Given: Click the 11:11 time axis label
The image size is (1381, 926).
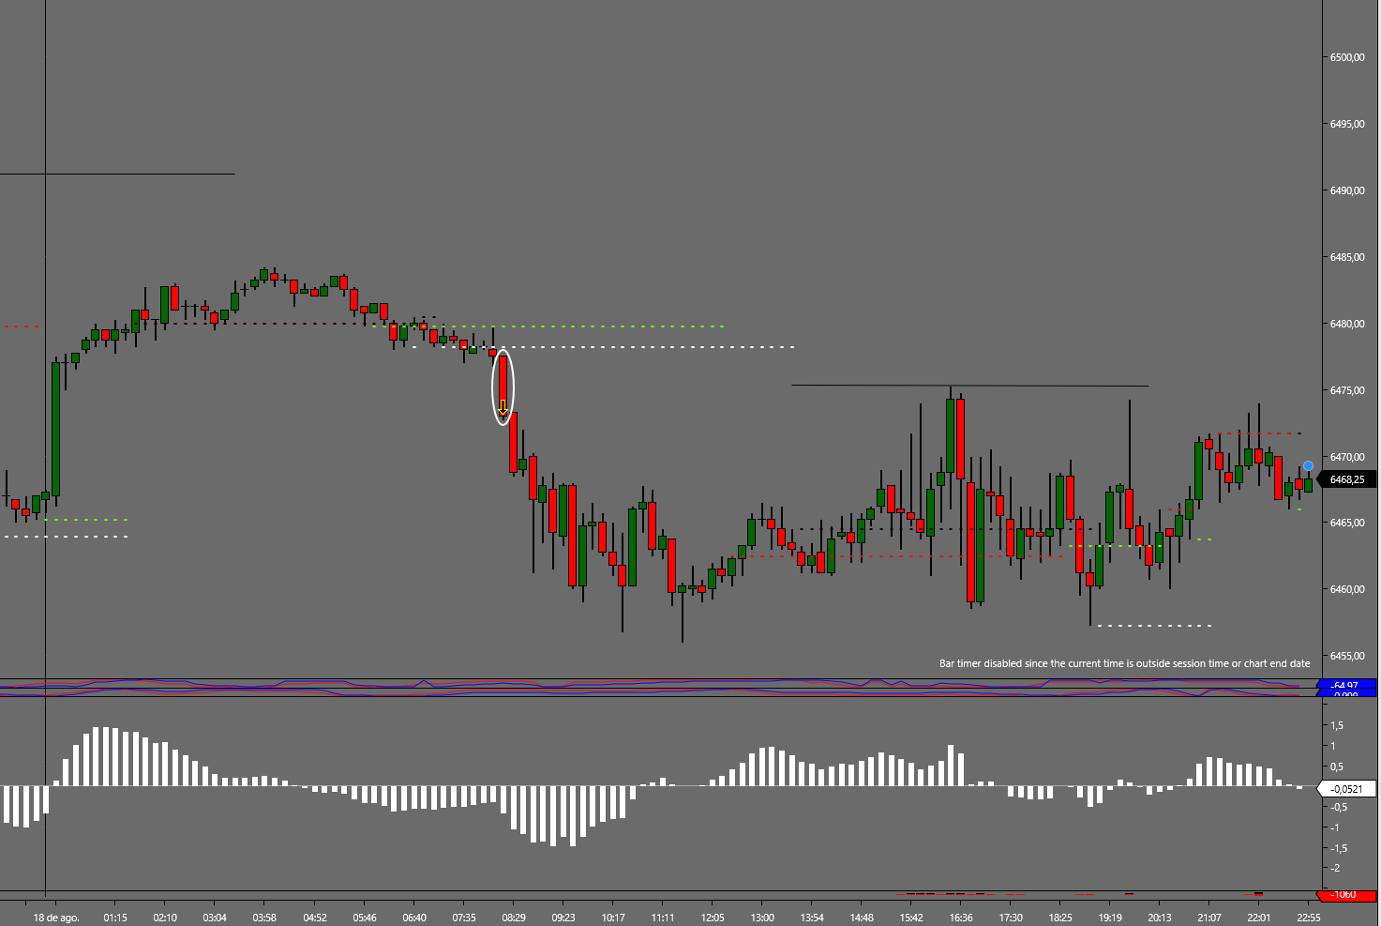Looking at the screenshot, I should [x=663, y=918].
